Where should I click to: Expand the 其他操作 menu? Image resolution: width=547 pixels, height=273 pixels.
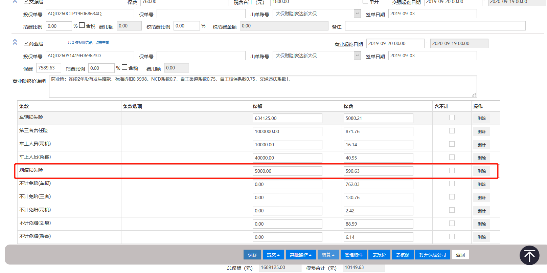pyautogui.click(x=300, y=255)
